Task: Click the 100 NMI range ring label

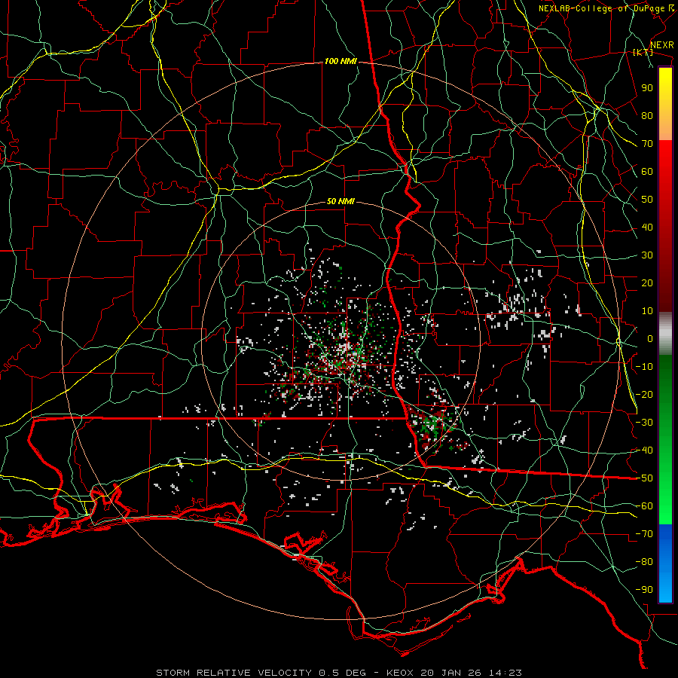Action: pos(341,62)
